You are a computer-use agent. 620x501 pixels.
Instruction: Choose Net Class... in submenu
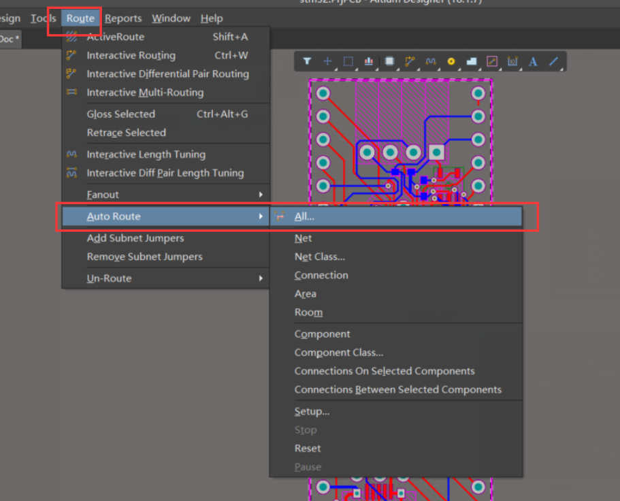(x=396, y=257)
